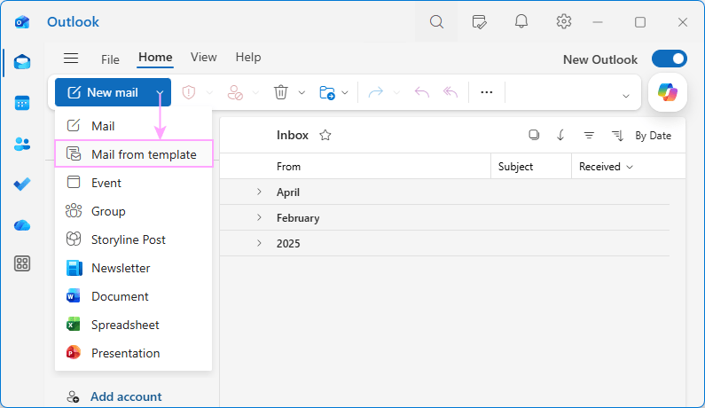Click the Inbox folder title
Screen dimensions: 705x408
293,135
